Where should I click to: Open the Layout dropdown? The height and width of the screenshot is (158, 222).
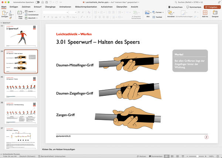[x=30, y=11]
